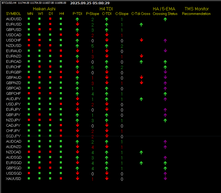Click the Heiken Ashi group header
This screenshot has height=193, width=221.
tap(44, 9)
